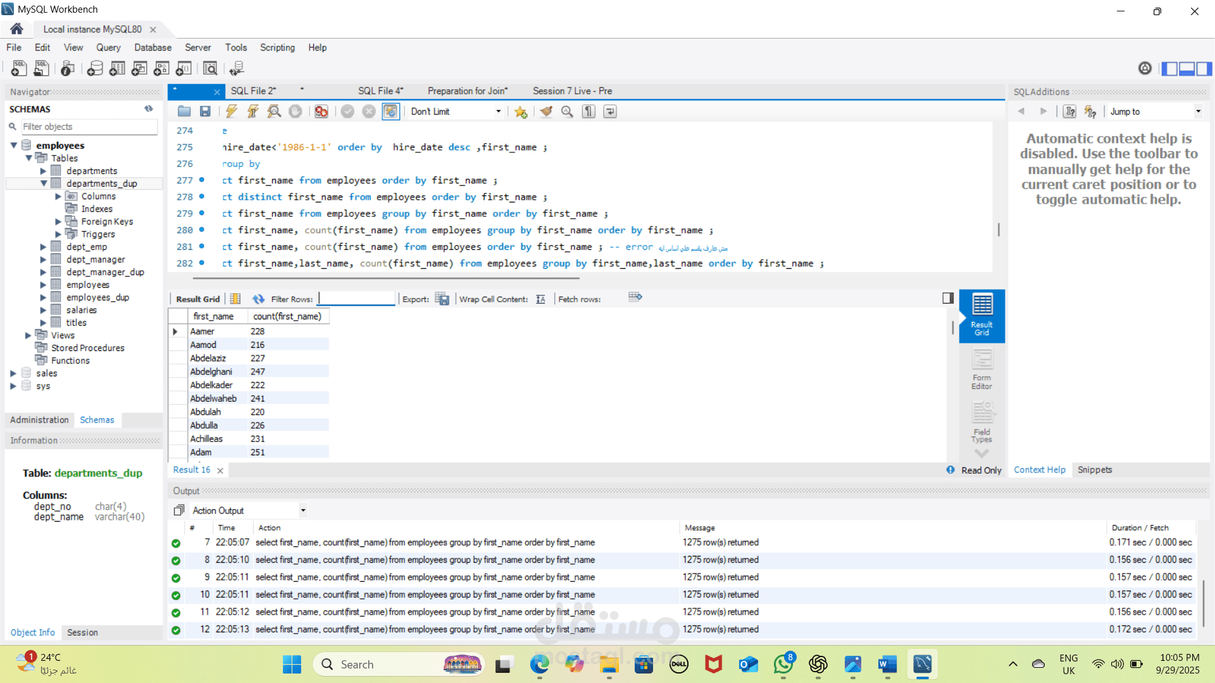1215x683 pixels.
Task: Run EXPLAIN on the statement under cursor
Action: (x=274, y=111)
